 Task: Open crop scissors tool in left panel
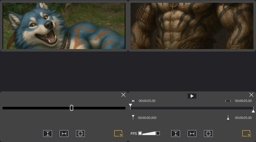118,134
